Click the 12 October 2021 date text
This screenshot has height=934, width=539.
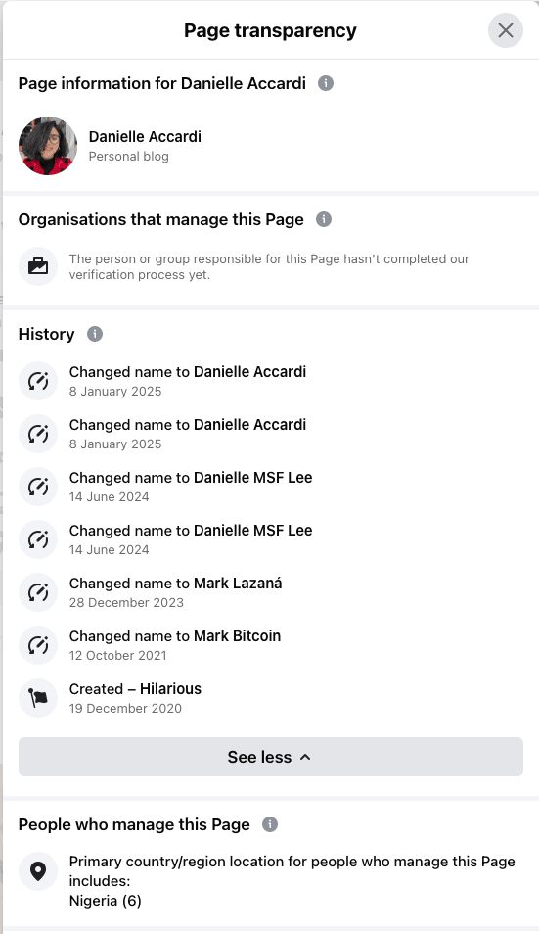117,655
